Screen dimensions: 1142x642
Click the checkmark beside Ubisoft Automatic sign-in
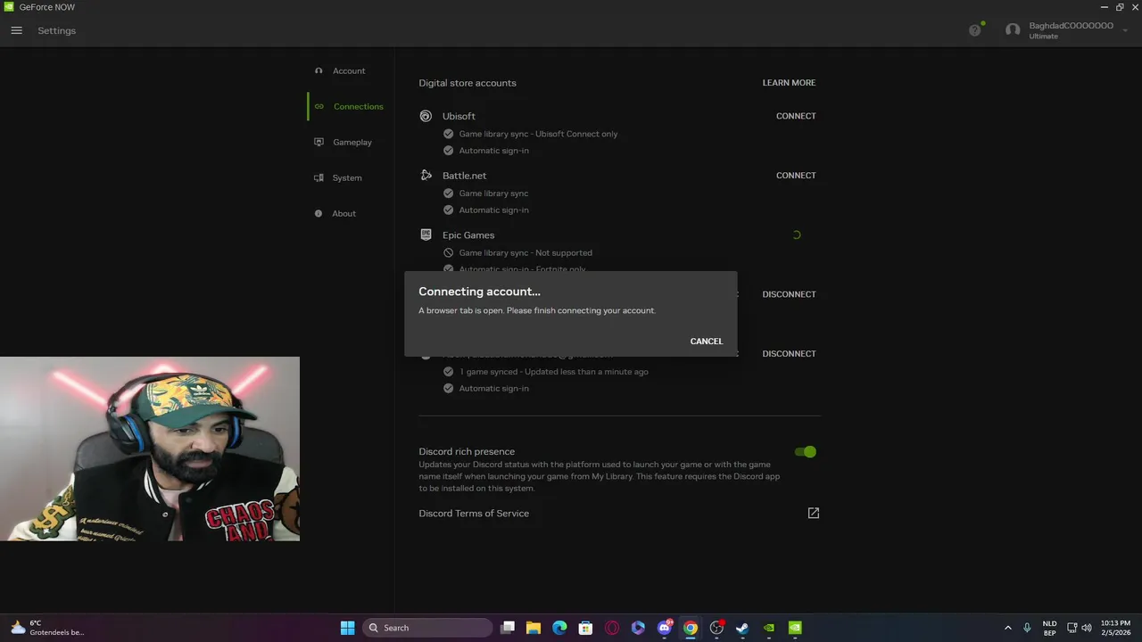(x=449, y=151)
